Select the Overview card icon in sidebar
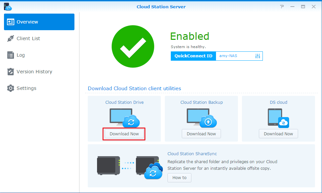 (11, 22)
